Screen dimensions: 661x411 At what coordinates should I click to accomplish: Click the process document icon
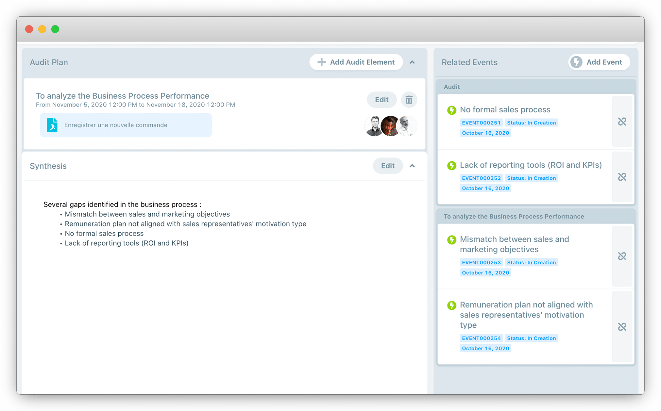(x=52, y=125)
